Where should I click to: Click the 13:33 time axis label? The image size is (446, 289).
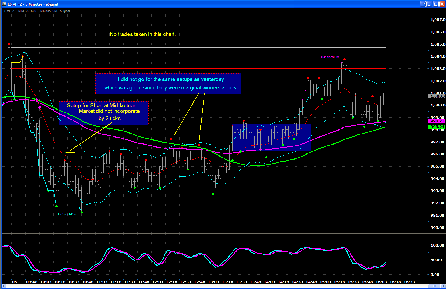pyautogui.click(x=241, y=282)
